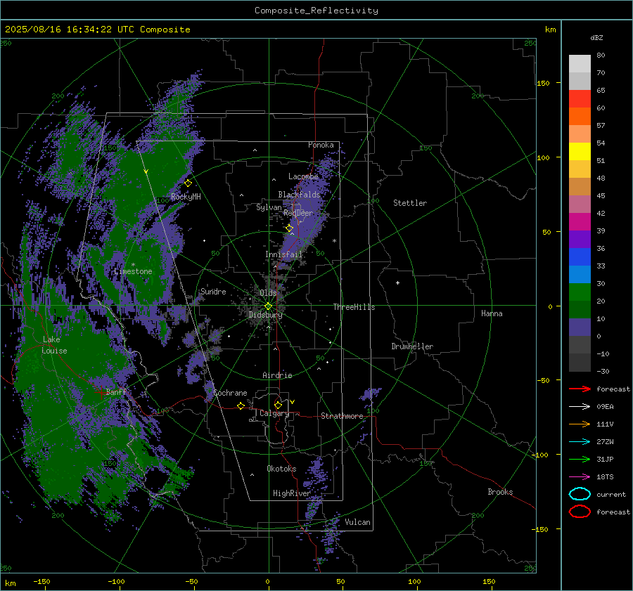633x591 pixels.
Task: Click the yellow diamond marker near RedDeer
Action: pos(290,228)
